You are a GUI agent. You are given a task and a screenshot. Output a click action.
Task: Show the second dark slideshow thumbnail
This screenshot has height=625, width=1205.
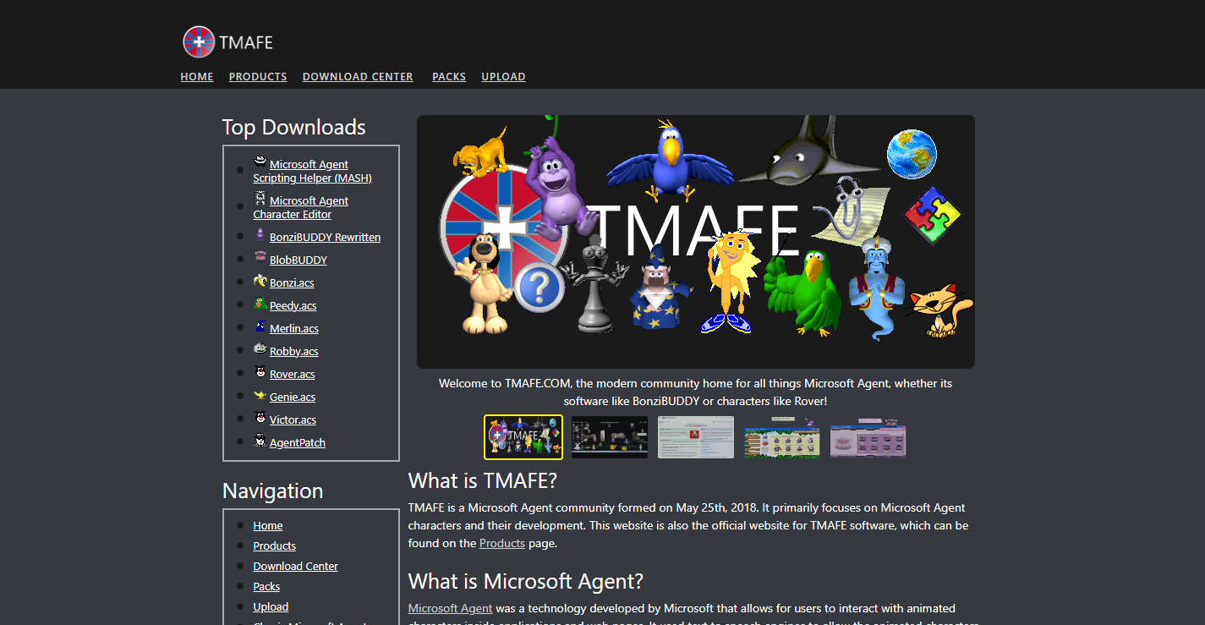(x=610, y=437)
